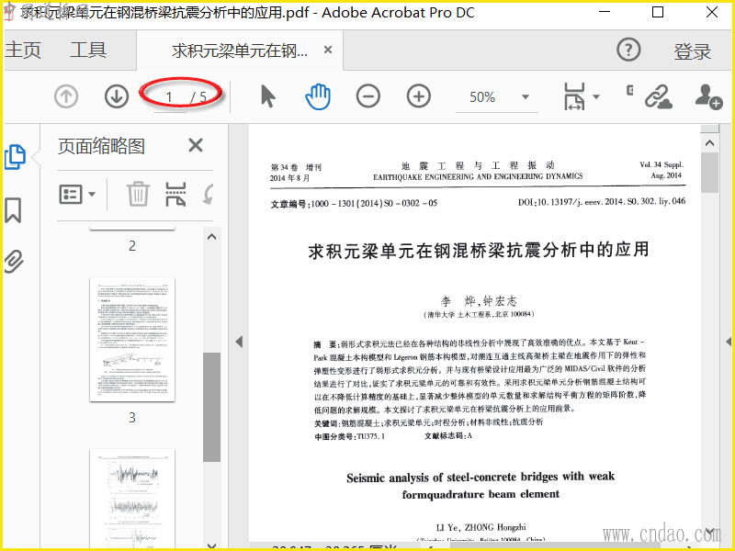Click the rotate page icon
The height and width of the screenshot is (551, 735).
209,194
